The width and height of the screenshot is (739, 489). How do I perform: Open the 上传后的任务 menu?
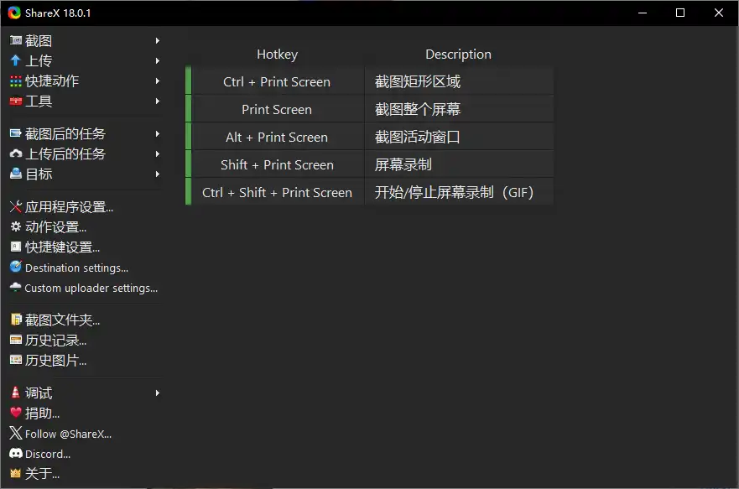pyautogui.click(x=85, y=154)
